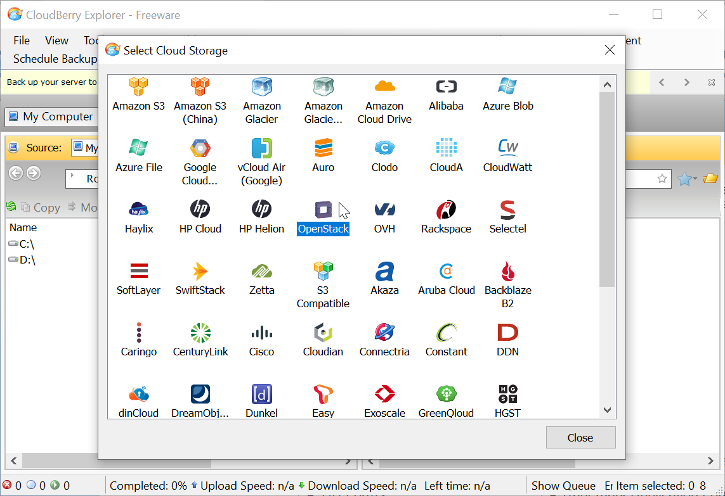This screenshot has height=496, width=725.
Task: Select the Amazon Glacier icon
Action: 261,87
